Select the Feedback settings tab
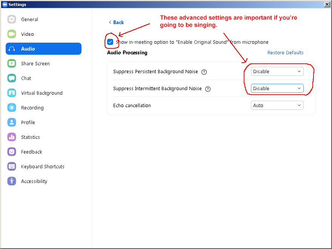The width and height of the screenshot is (332, 249). pos(31,152)
